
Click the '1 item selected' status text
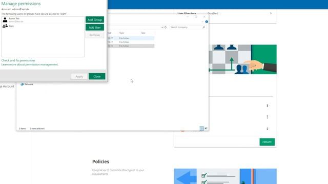pyautogui.click(x=37, y=129)
